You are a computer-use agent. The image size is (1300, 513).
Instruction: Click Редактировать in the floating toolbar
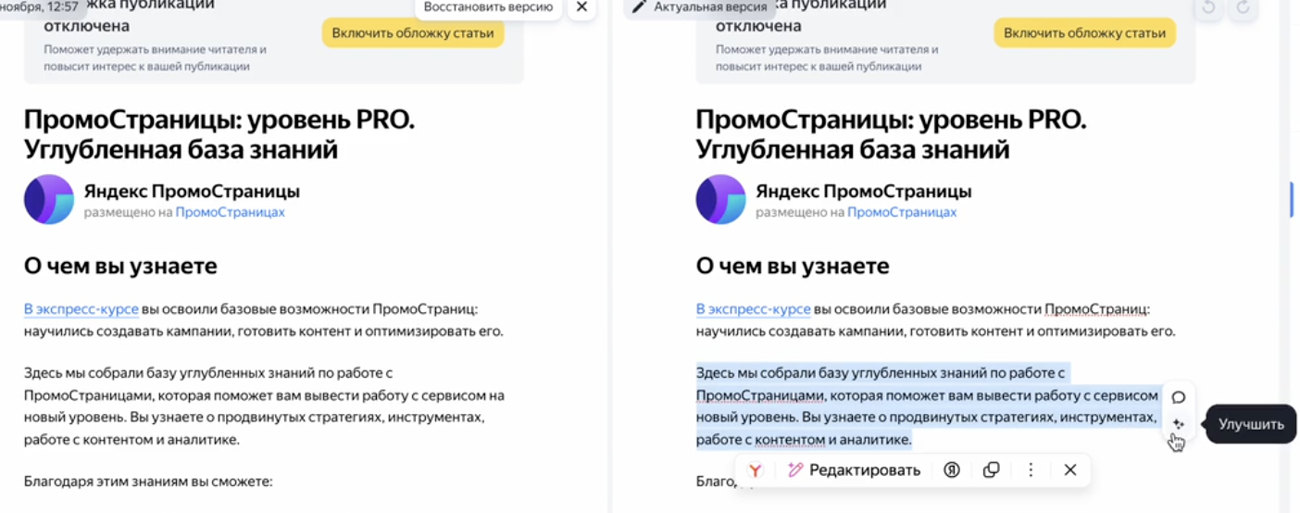[x=854, y=470]
